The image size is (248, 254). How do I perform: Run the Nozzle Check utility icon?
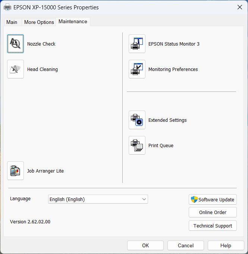tap(15, 44)
